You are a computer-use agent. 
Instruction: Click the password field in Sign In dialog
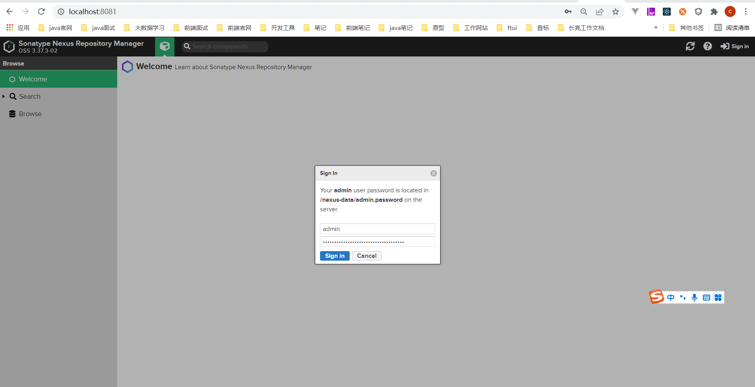(x=378, y=242)
